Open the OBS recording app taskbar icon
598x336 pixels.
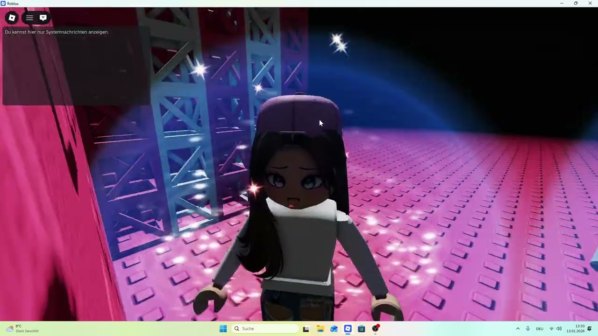(x=375, y=329)
